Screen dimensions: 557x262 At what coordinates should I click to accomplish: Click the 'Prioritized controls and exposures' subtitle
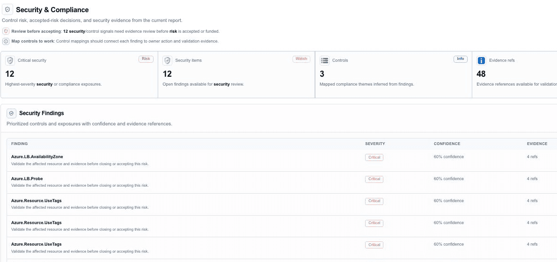[89, 124]
